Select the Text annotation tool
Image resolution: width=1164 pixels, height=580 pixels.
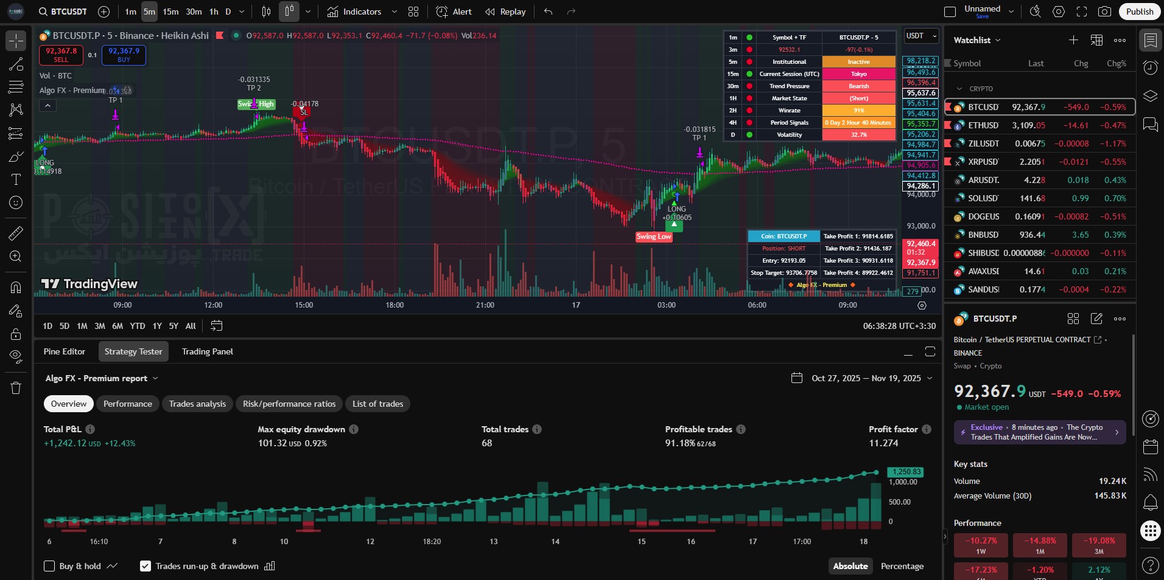click(16, 179)
